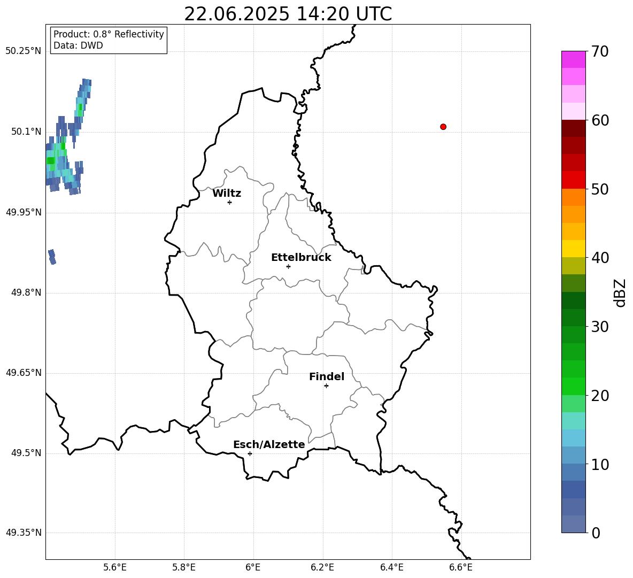Click the 49.35°N latitude label
The image size is (633, 578).
(24, 533)
